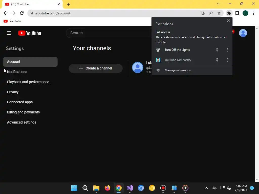Pin Turn Off the Lights extension

[x=217, y=50]
